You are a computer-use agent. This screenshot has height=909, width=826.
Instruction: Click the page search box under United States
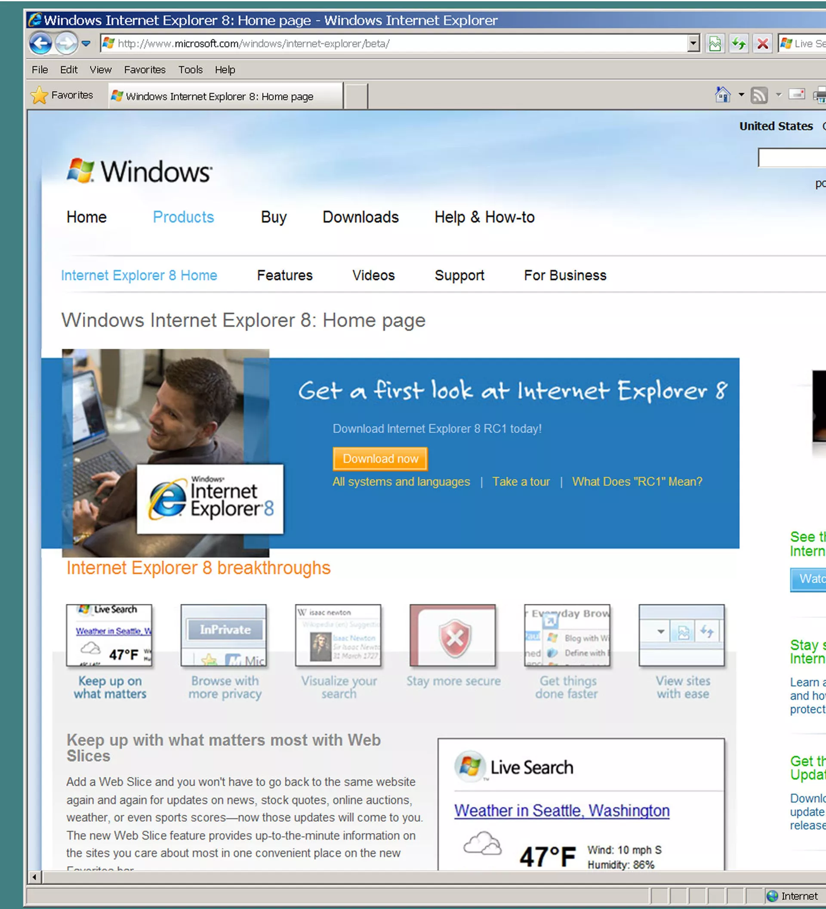pyautogui.click(x=792, y=158)
